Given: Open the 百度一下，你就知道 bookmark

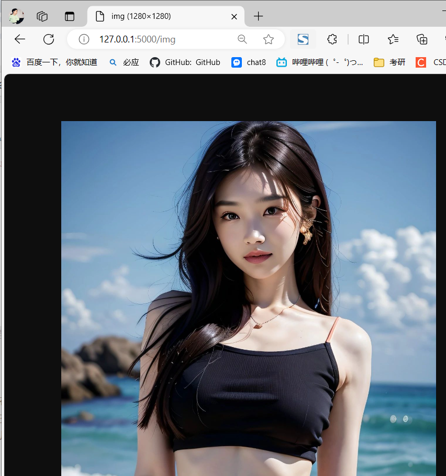Looking at the screenshot, I should click(x=54, y=62).
